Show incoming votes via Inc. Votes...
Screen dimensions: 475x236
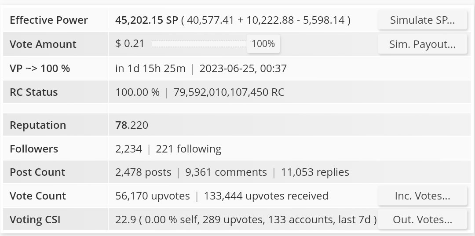click(x=422, y=196)
